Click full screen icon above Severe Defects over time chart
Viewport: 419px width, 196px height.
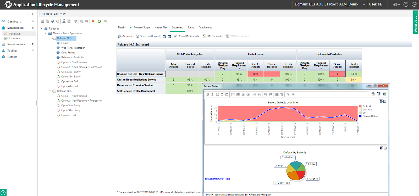tap(385, 101)
